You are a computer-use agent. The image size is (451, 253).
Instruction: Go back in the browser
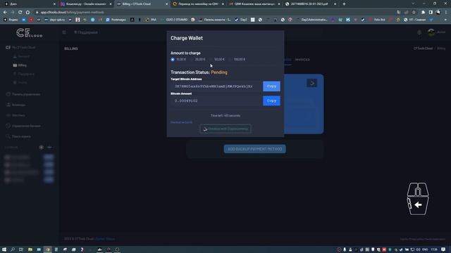point(5,13)
